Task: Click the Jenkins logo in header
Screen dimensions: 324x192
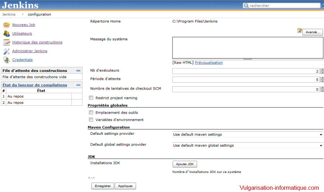Action: (x=20, y=5)
